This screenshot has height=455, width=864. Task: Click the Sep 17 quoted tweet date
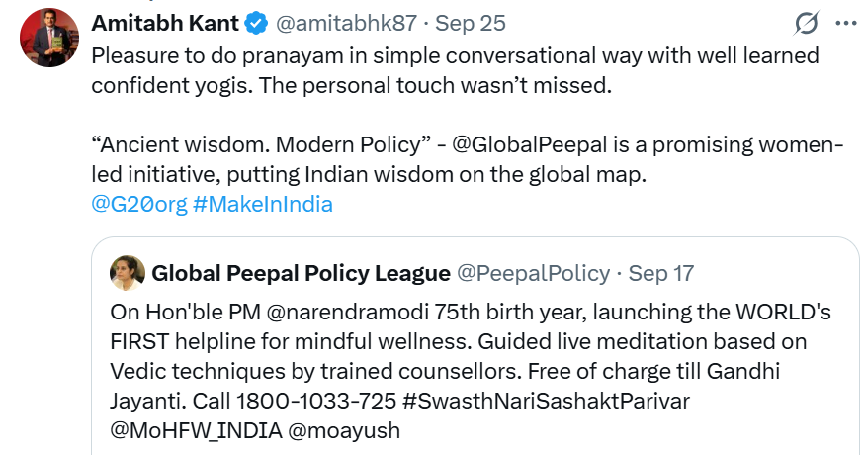(661, 273)
